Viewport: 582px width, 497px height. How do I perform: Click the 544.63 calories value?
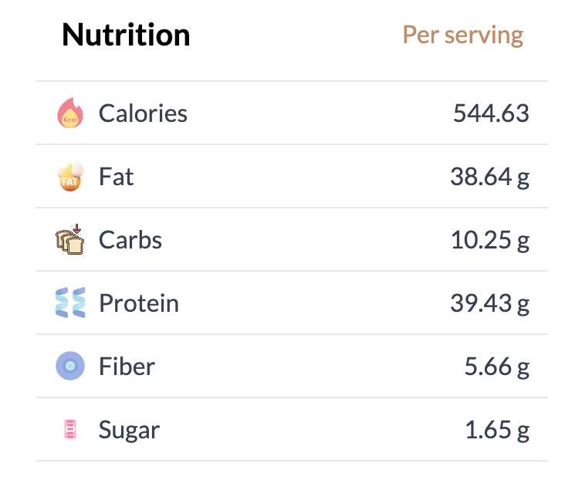491,113
